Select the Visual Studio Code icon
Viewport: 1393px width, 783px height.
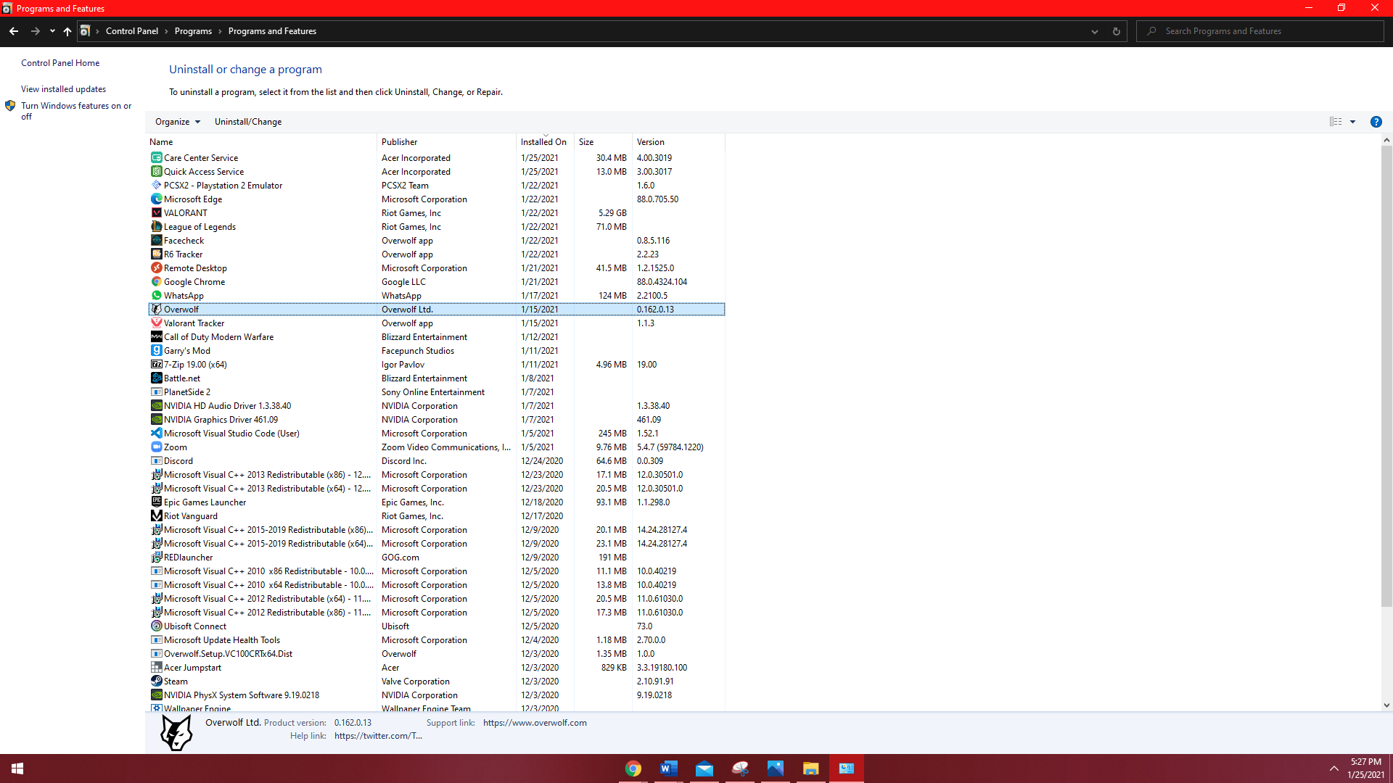coord(156,433)
